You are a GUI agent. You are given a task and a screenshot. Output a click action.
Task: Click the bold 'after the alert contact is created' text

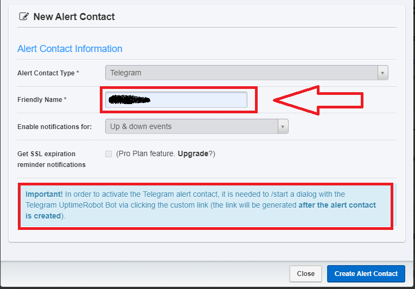[x=337, y=205]
